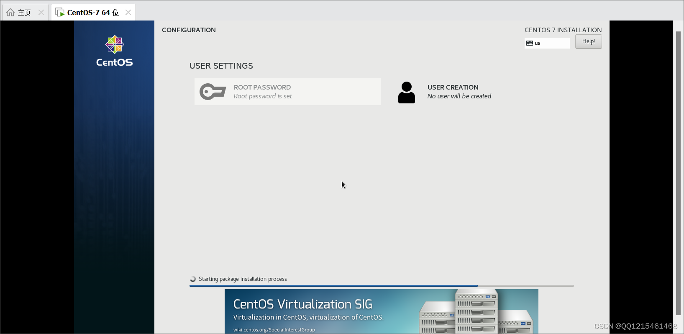Click the VM icon on the CentOS-7 64 位 tab

60,12
